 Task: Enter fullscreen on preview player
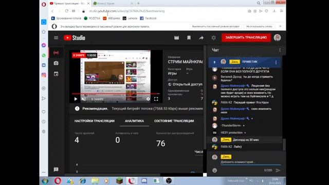pos(156,99)
